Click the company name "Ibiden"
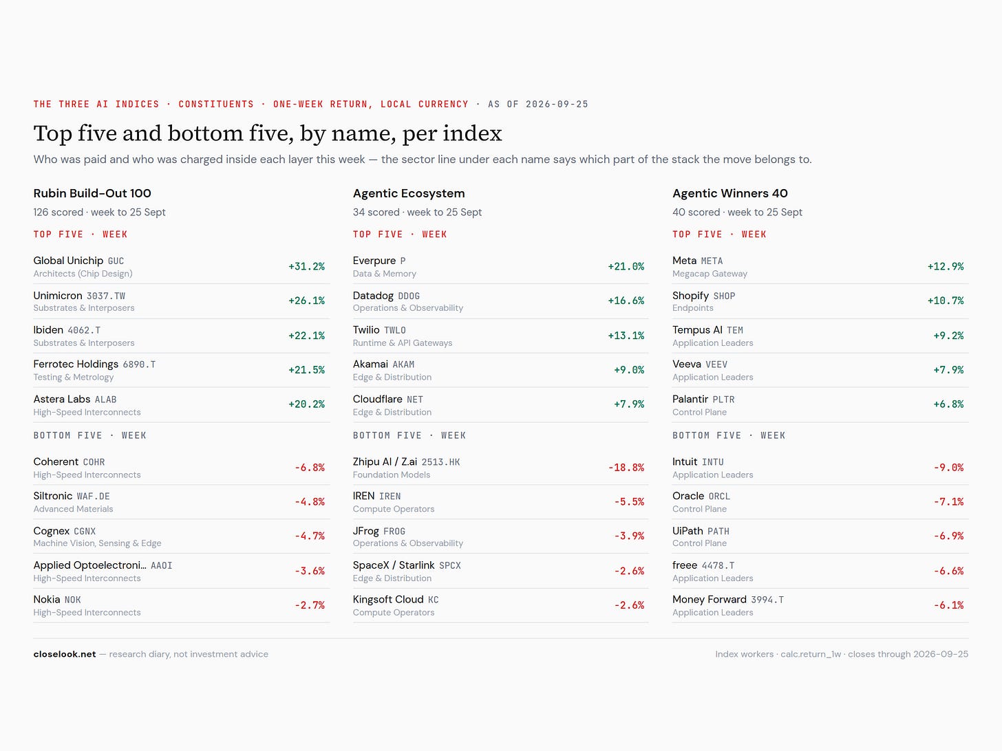This screenshot has width=1002, height=751. (48, 330)
